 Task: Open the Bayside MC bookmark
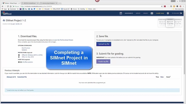click(65, 9)
